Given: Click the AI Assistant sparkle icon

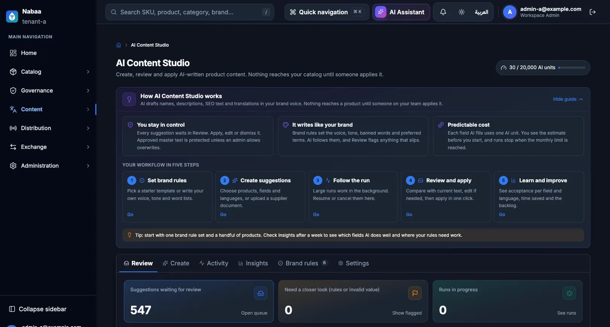Looking at the screenshot, I should [381, 12].
